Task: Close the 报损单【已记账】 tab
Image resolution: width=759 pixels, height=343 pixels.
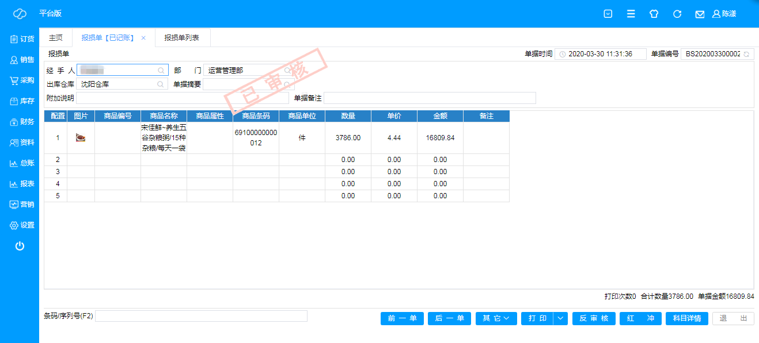Action: [143, 38]
